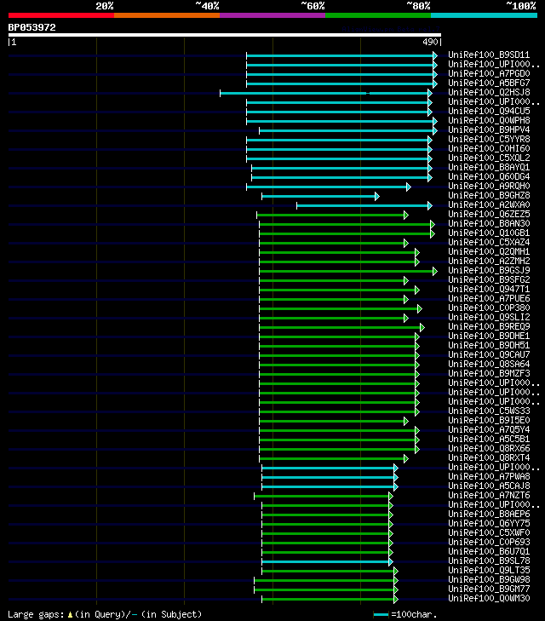This screenshot has height=621, width=545.
Task: Click the UniRef100_B9GM77 label
Action: click(x=489, y=589)
